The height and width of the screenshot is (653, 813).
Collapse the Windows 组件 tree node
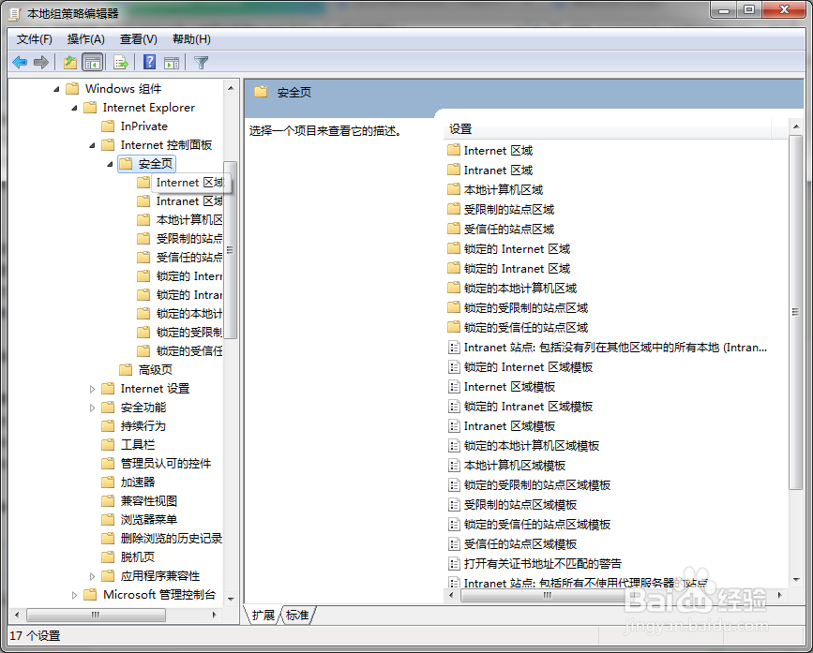pyautogui.click(x=56, y=89)
